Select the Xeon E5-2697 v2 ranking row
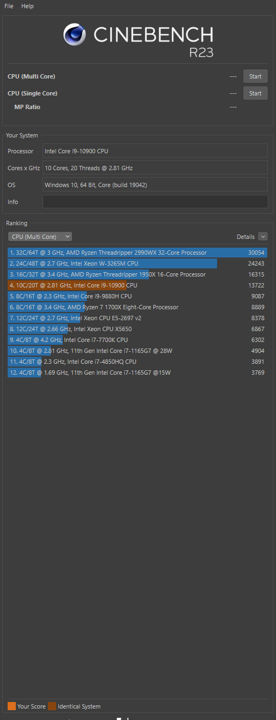This screenshot has width=276, height=720. tap(137, 318)
